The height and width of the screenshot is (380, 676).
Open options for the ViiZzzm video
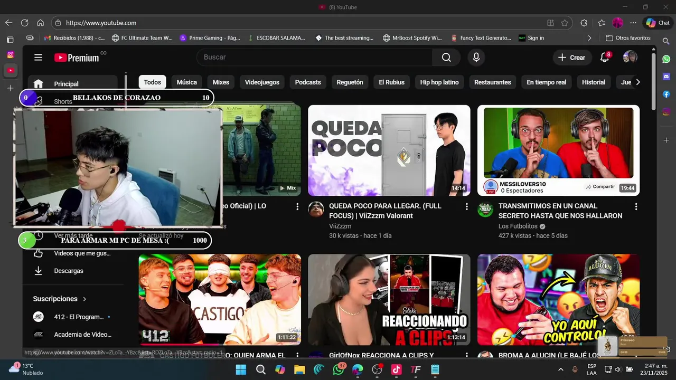point(466,206)
